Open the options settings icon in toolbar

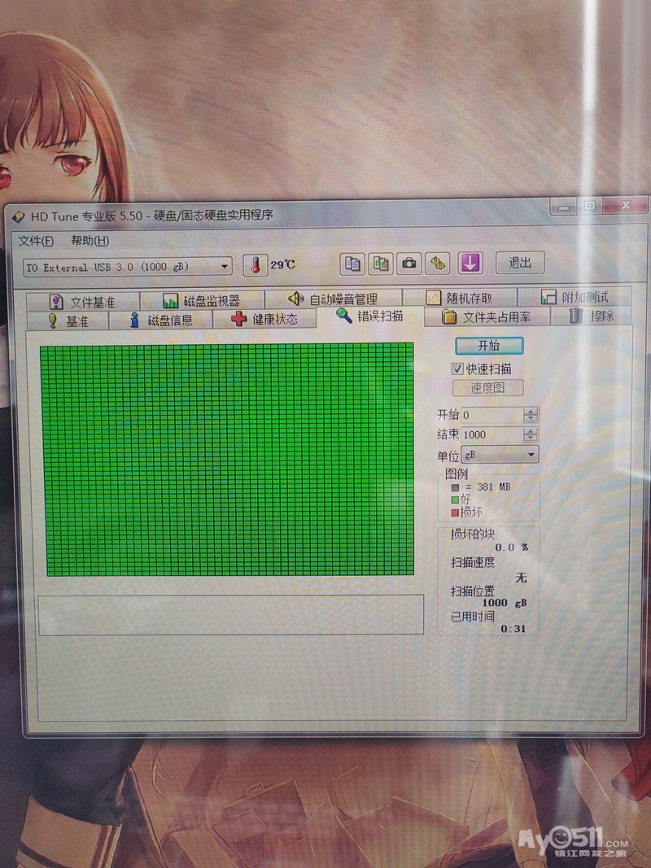[x=439, y=264]
